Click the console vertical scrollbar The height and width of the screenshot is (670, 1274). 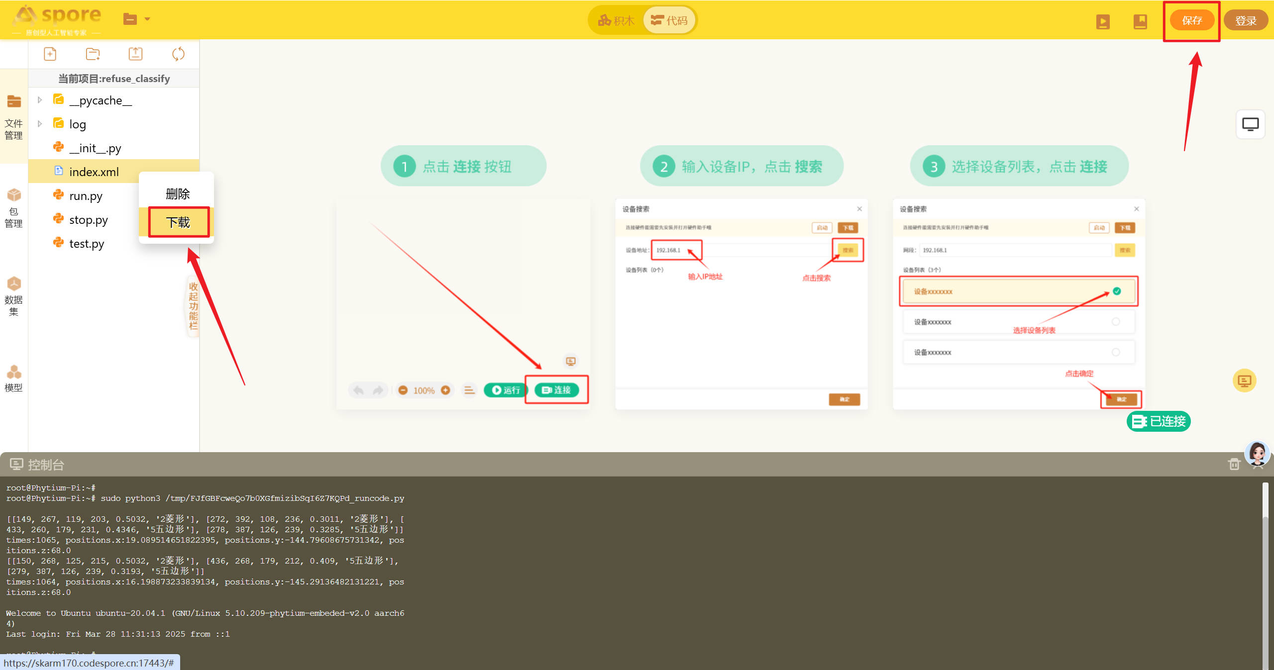(1265, 572)
